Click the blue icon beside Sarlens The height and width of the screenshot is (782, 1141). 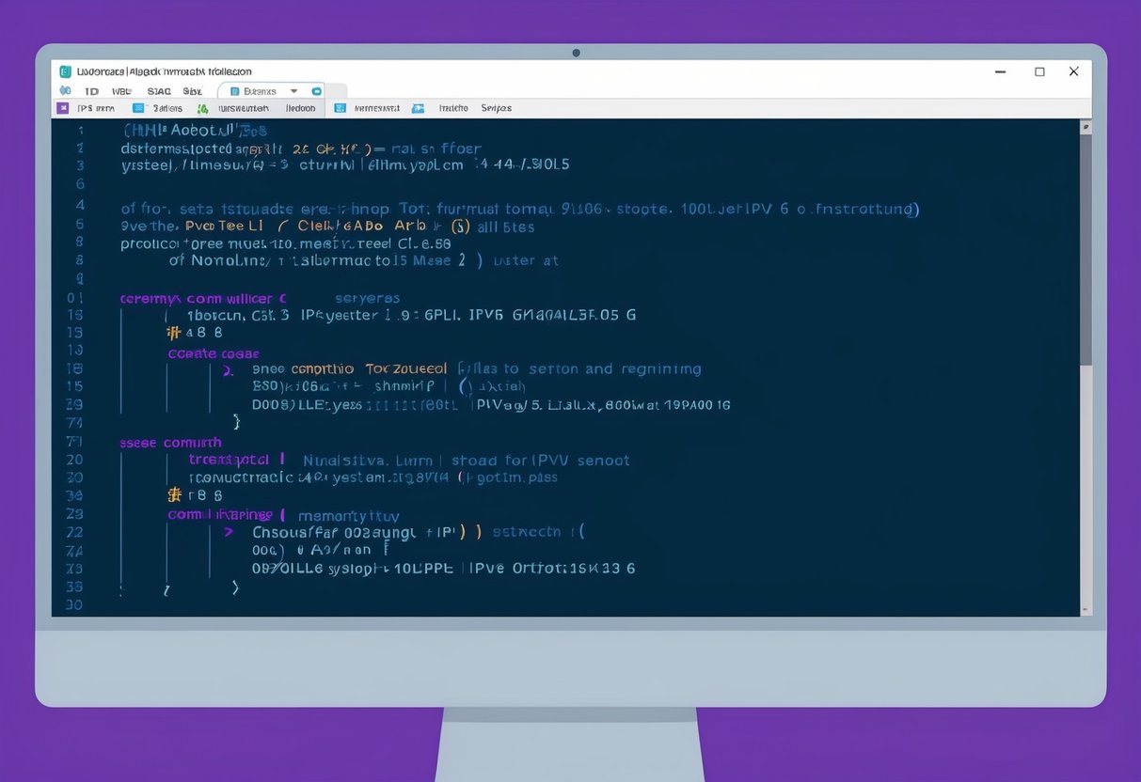tap(138, 108)
